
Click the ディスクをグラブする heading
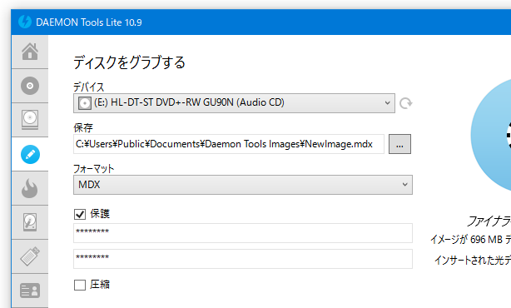pyautogui.click(x=129, y=62)
